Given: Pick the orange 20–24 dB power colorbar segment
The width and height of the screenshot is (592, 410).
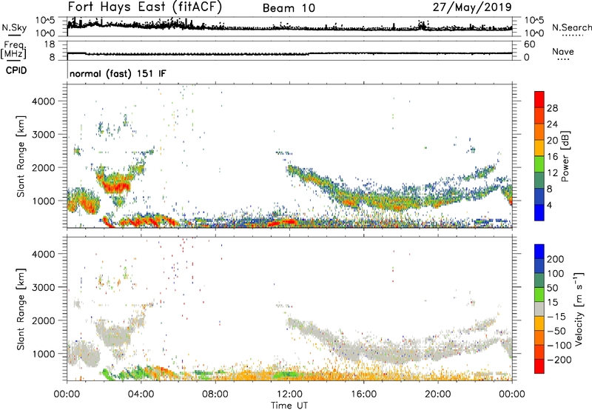Looking at the screenshot, I should pos(539,132).
